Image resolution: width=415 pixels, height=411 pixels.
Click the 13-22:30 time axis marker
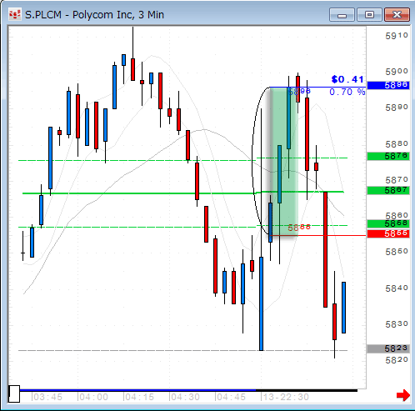tap(286, 397)
